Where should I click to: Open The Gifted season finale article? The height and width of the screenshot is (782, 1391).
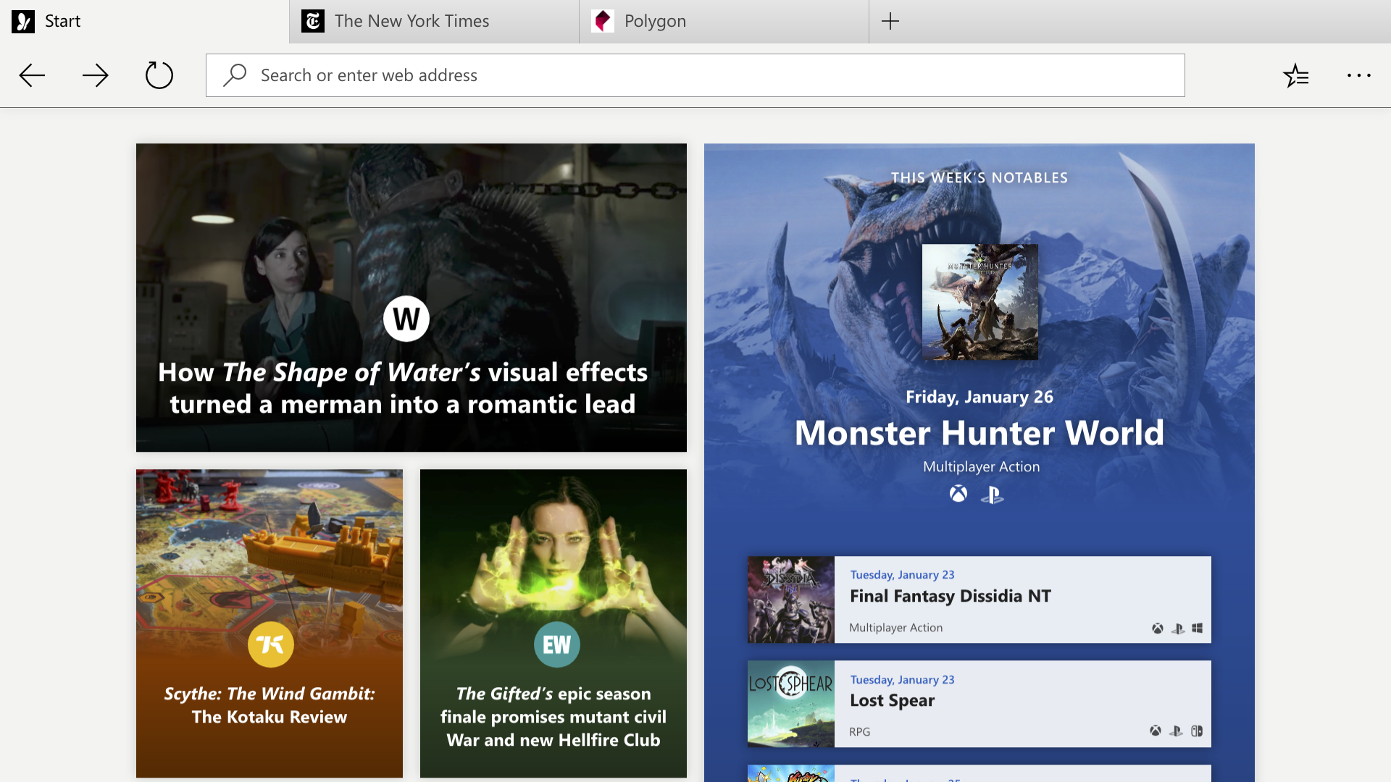click(x=554, y=623)
